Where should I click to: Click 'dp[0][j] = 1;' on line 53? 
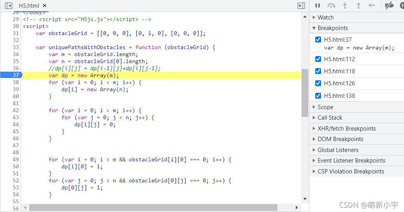82,187
